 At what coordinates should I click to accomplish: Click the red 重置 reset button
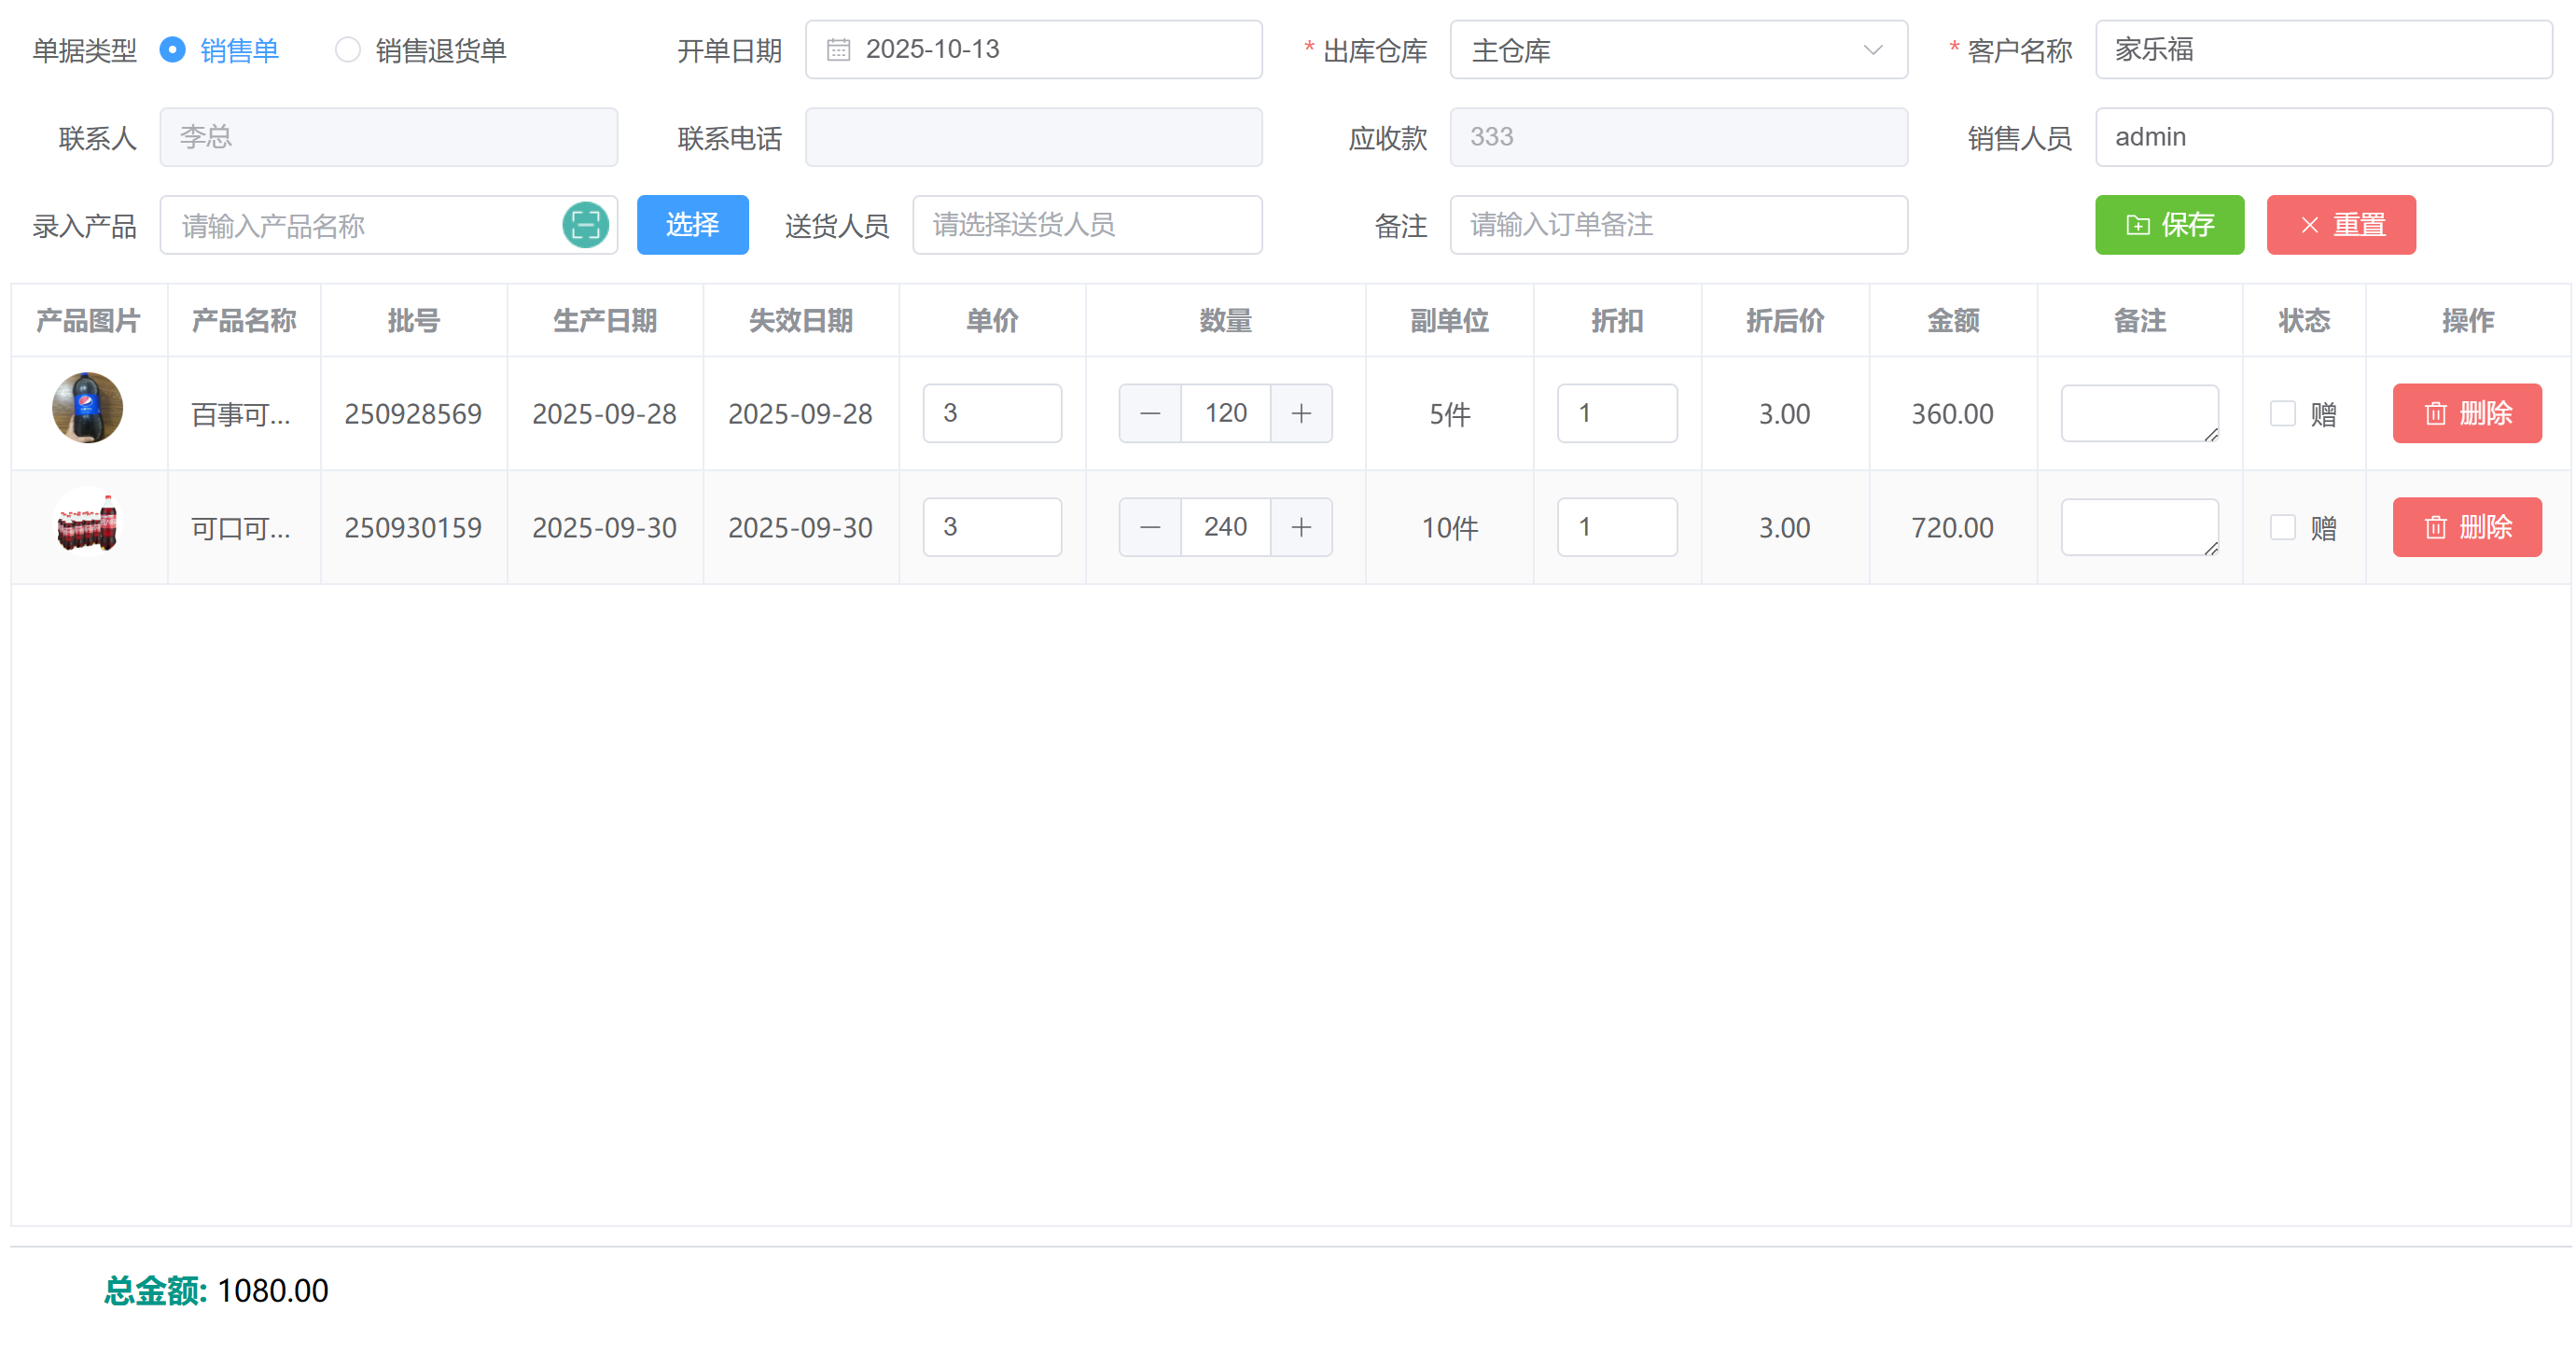tap(2340, 225)
